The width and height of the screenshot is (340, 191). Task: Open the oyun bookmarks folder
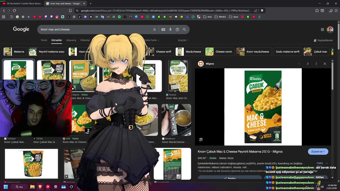(233, 17)
